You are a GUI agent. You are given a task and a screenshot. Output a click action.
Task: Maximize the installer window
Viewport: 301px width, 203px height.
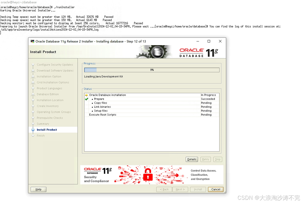(209, 41)
